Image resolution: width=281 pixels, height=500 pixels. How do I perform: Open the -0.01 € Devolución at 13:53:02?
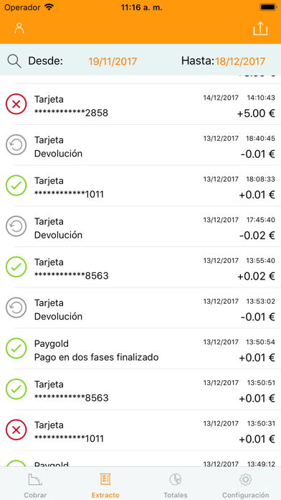point(140,308)
